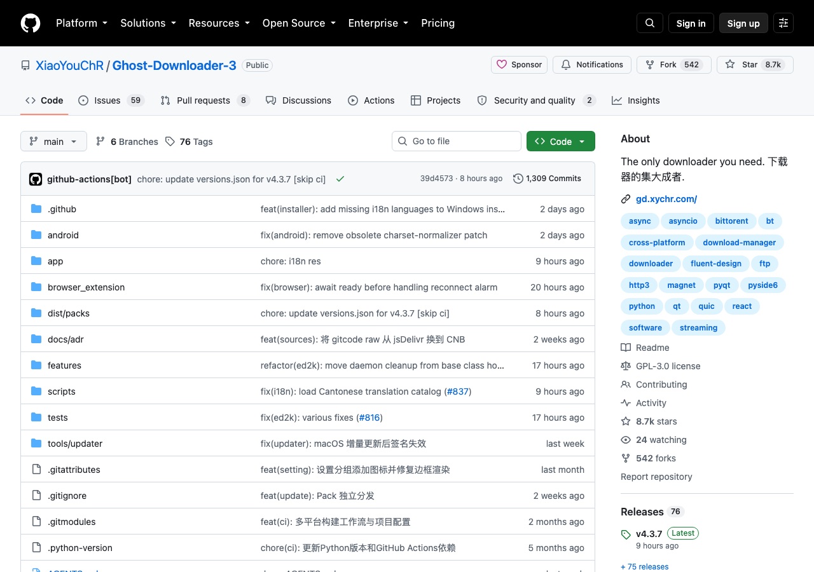Open the Activity pulse entry
Screen dimensions: 814x572
(644, 403)
